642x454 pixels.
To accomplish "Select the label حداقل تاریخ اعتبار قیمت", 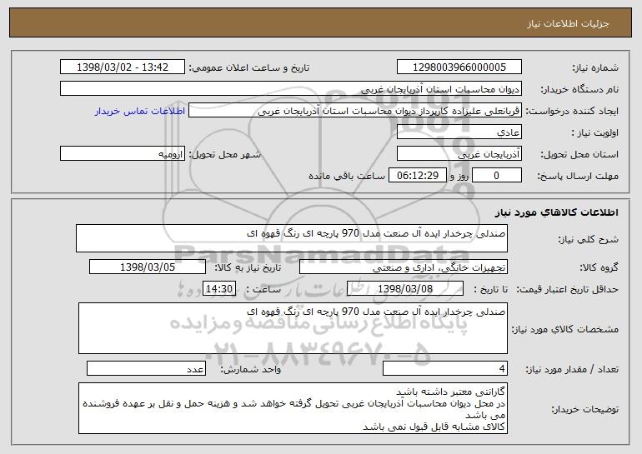I will coord(568,289).
